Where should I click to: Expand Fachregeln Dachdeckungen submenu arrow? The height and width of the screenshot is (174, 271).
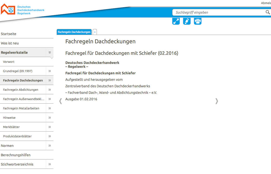pos(50,80)
